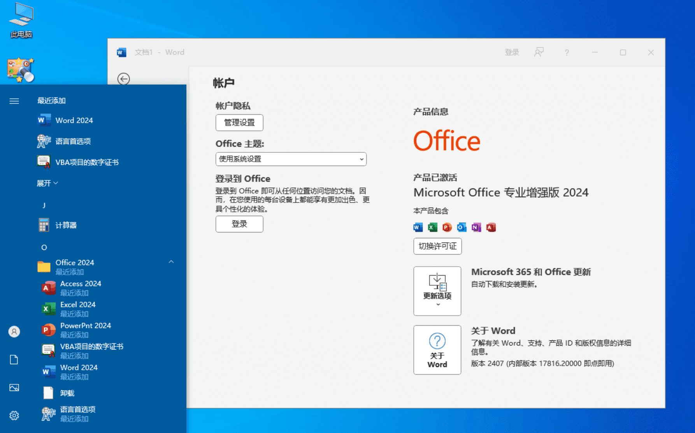Image resolution: width=695 pixels, height=433 pixels.
Task: Click the PowerPoint icon in product info
Action: (x=446, y=227)
